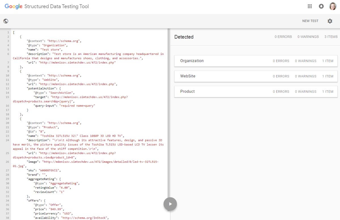Viewport: 340px width, 220px height.
Task: Open the settings gear icon
Action: coord(330,21)
